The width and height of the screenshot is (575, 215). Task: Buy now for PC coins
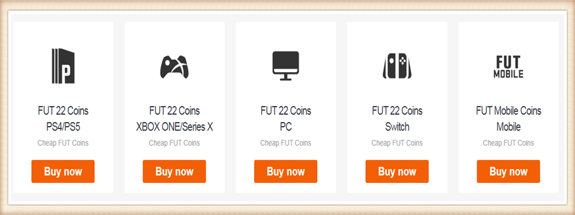(x=286, y=171)
